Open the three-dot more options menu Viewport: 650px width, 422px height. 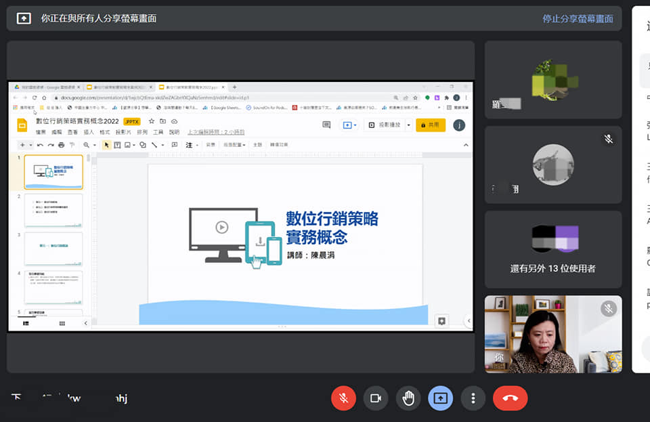tap(473, 398)
